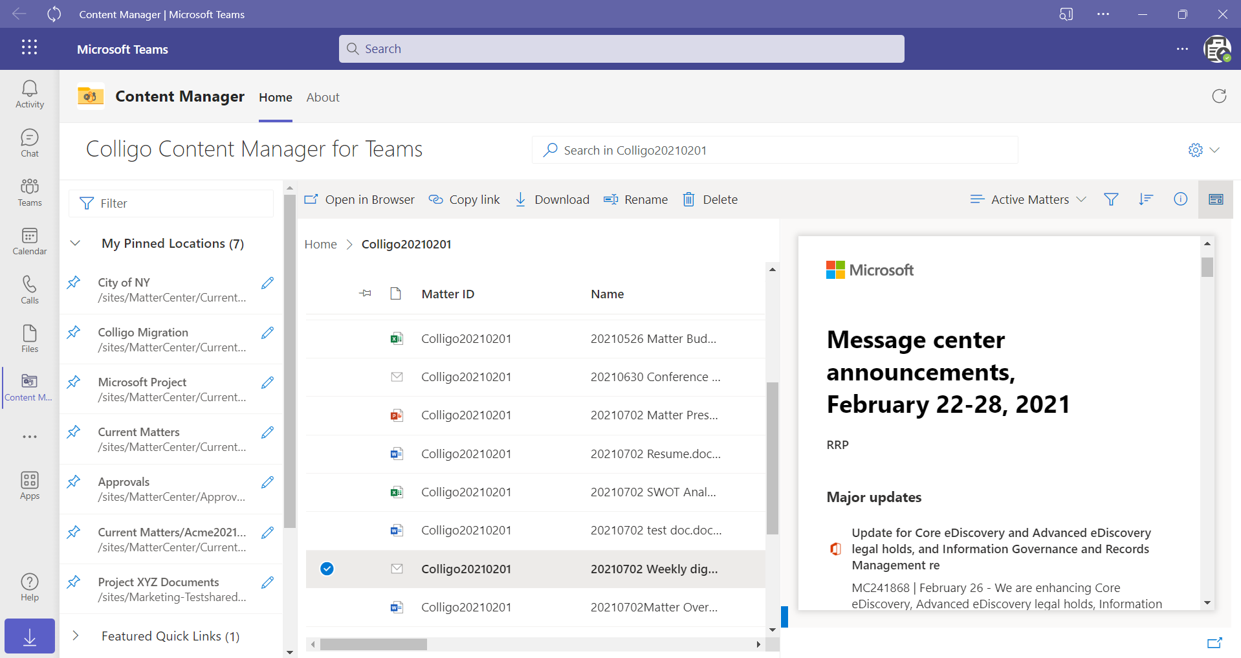
Task: Unpin the City of NY location
Action: pyautogui.click(x=74, y=283)
